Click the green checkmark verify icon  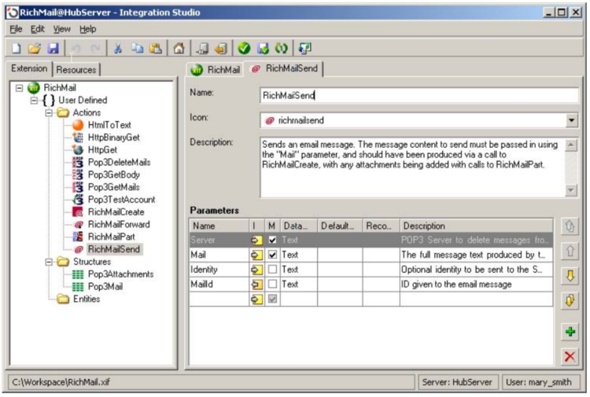click(x=245, y=48)
